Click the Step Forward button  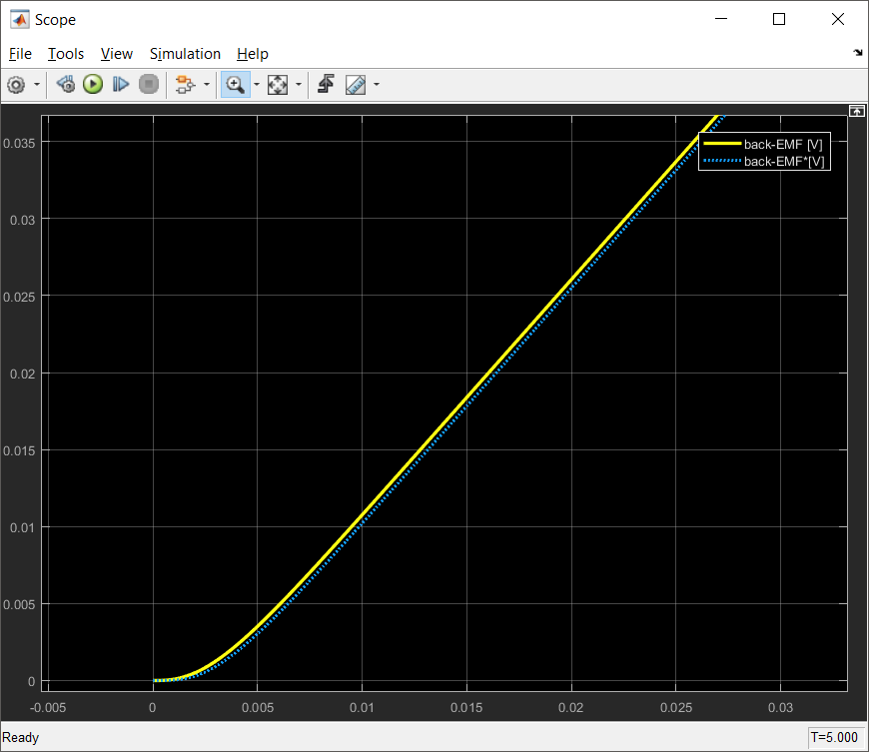click(120, 84)
